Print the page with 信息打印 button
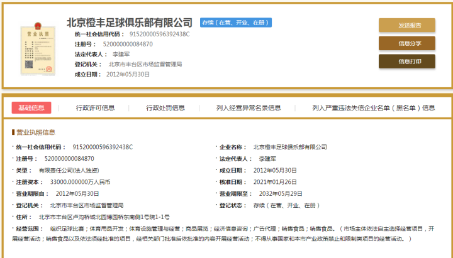Screen dimensions: 453x258 coord(406,62)
